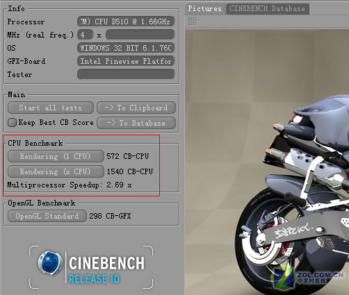Run Rendering (1 CPU) benchmark
The width and height of the screenshot is (349, 295).
[56, 156]
